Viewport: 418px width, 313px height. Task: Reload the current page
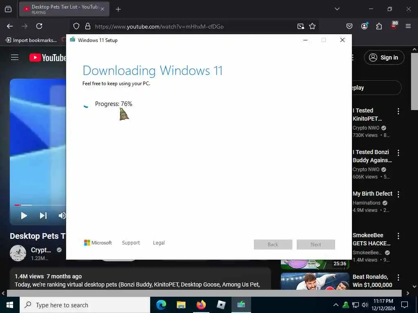click(x=39, y=26)
